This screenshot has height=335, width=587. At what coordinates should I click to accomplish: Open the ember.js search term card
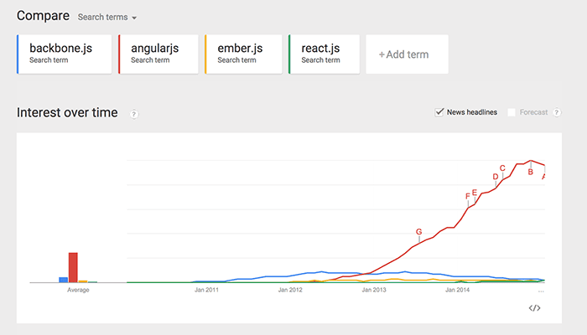(x=243, y=54)
